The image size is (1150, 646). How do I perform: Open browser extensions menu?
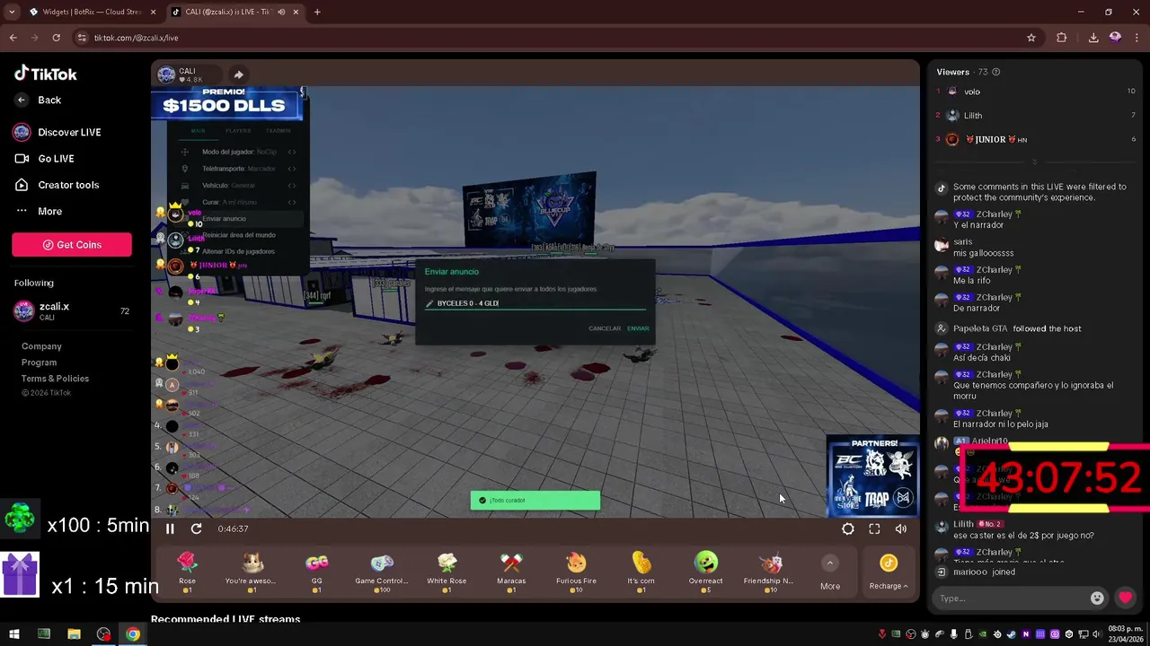[1062, 38]
